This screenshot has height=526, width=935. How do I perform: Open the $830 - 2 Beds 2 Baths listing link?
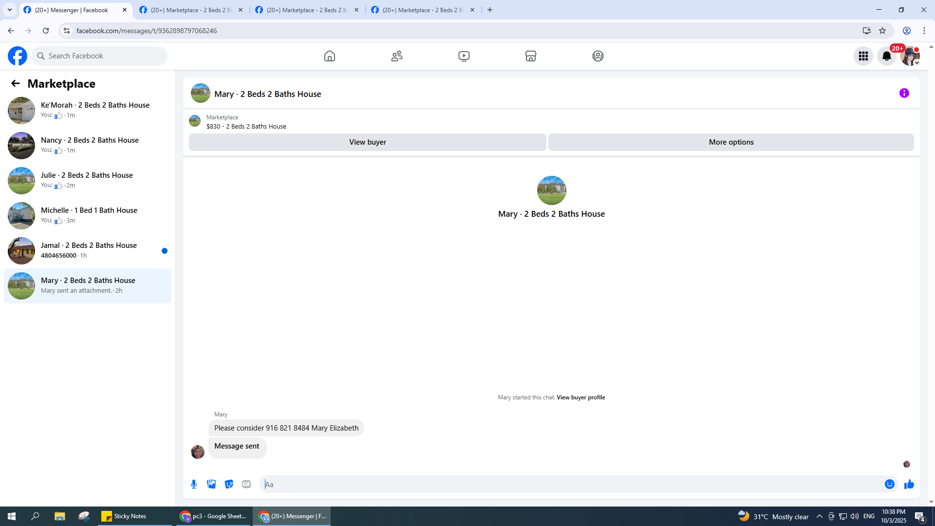(246, 127)
